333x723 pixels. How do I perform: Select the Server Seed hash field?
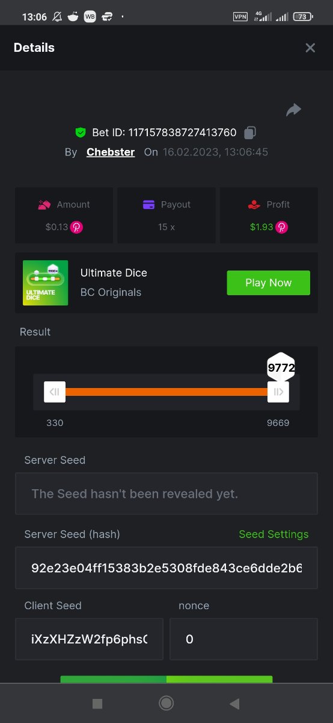tap(166, 568)
